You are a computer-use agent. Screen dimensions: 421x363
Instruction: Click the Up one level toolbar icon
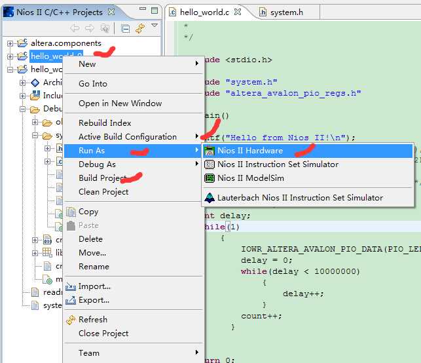tap(105, 28)
